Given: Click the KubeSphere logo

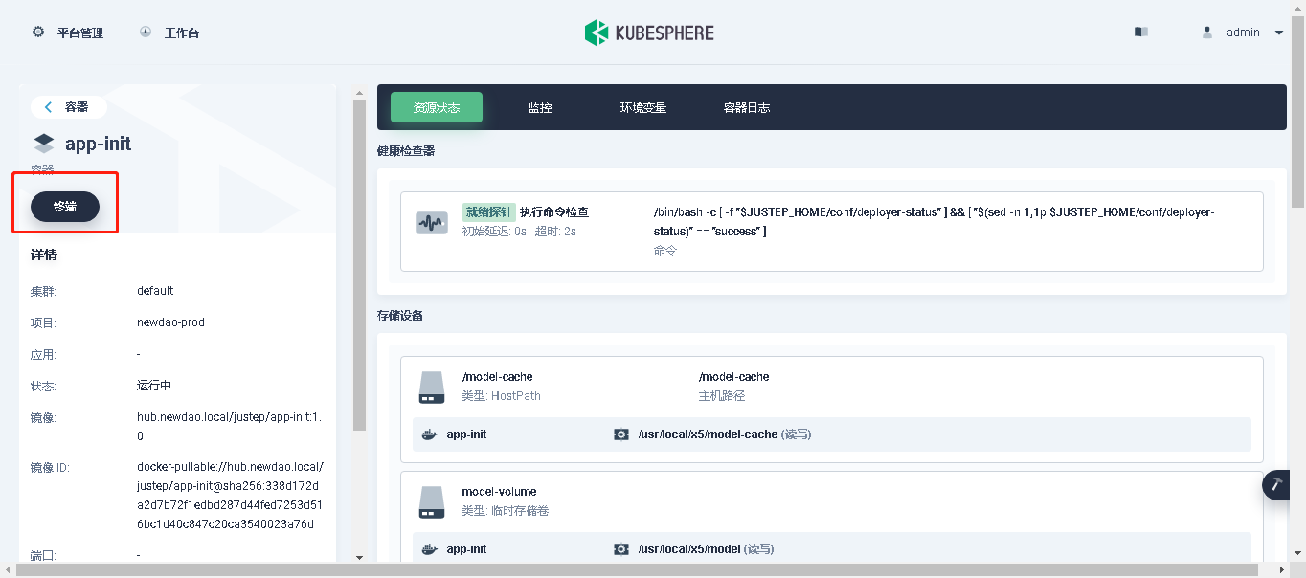Looking at the screenshot, I should (x=649, y=33).
